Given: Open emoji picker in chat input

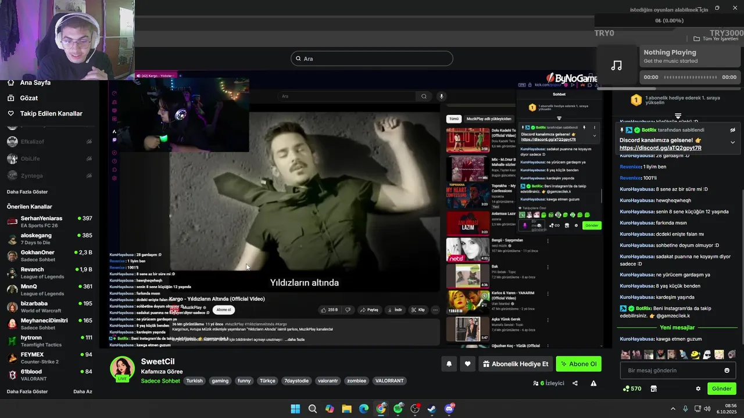Looking at the screenshot, I should click(727, 370).
